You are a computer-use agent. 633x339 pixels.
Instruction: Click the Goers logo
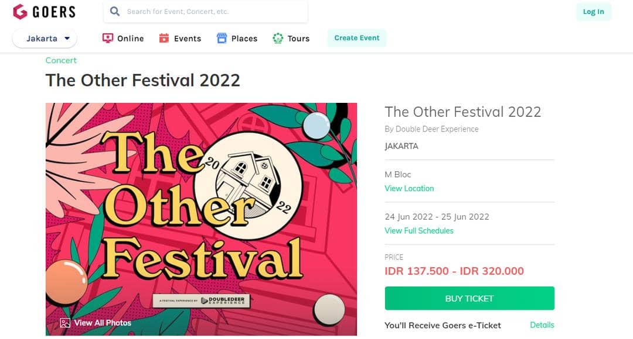coord(45,12)
